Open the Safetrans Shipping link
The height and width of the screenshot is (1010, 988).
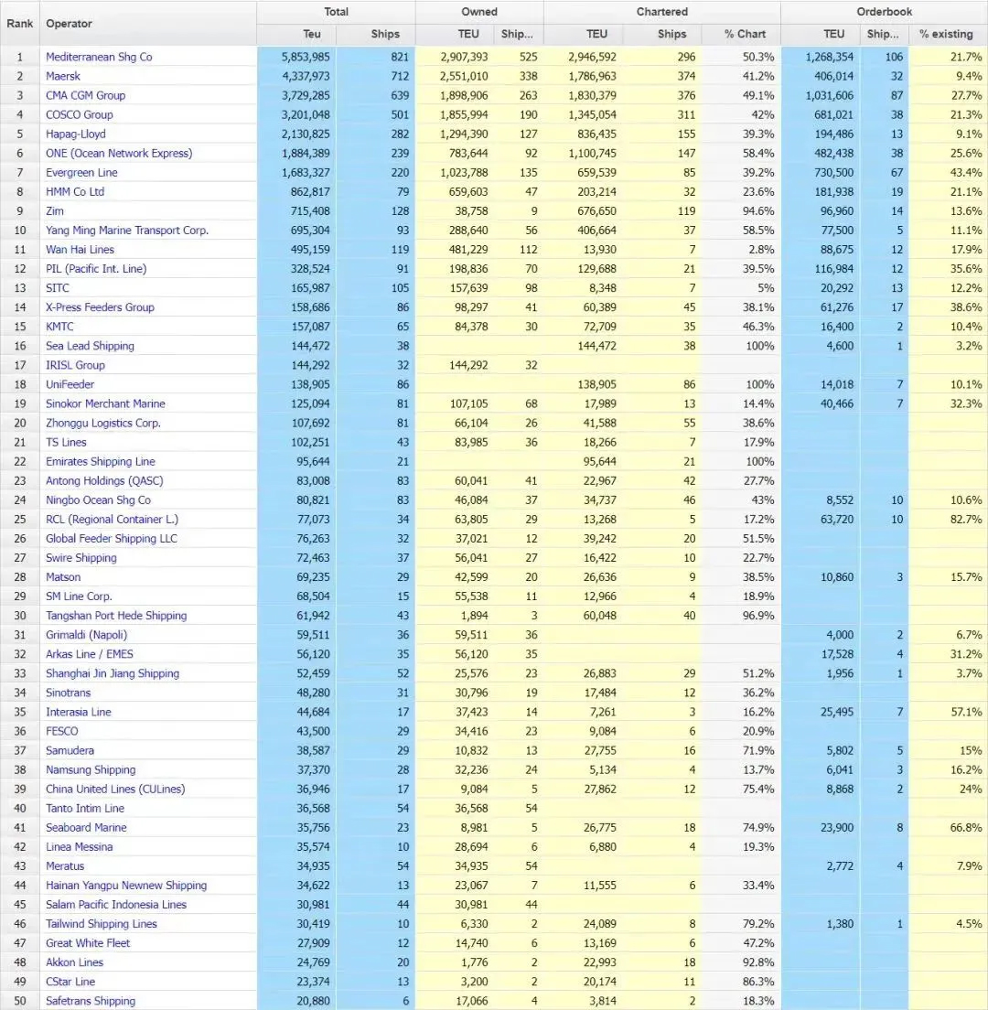point(91,1001)
